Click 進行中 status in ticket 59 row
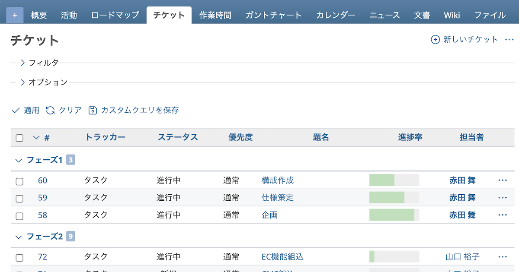Viewport: 519px width, 272px height. click(169, 198)
